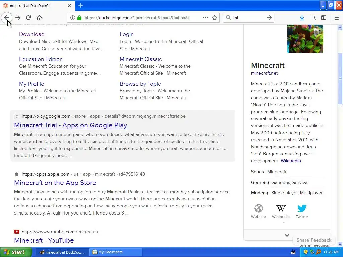Click the 'Mode(s): Single-player, Multiplayer' row
Viewport: 343px width, 257px height.
(x=287, y=193)
